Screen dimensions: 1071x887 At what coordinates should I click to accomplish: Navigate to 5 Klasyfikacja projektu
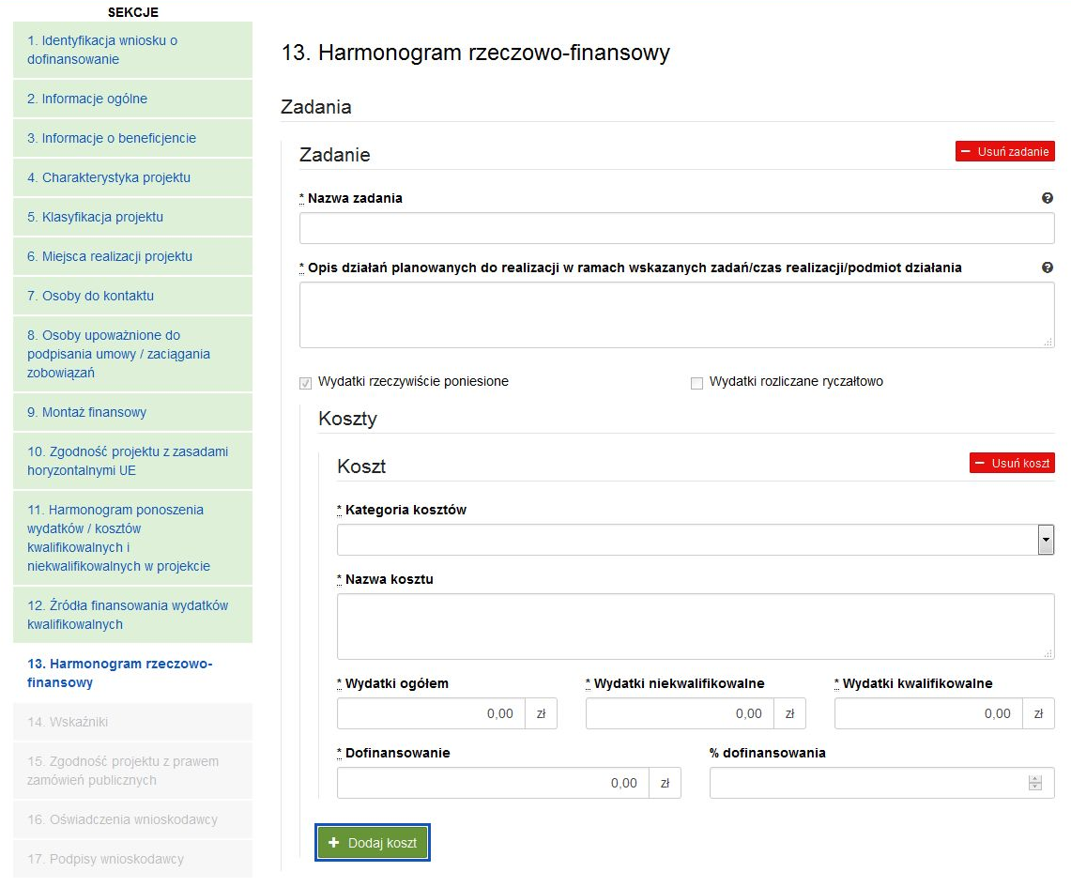point(132,217)
